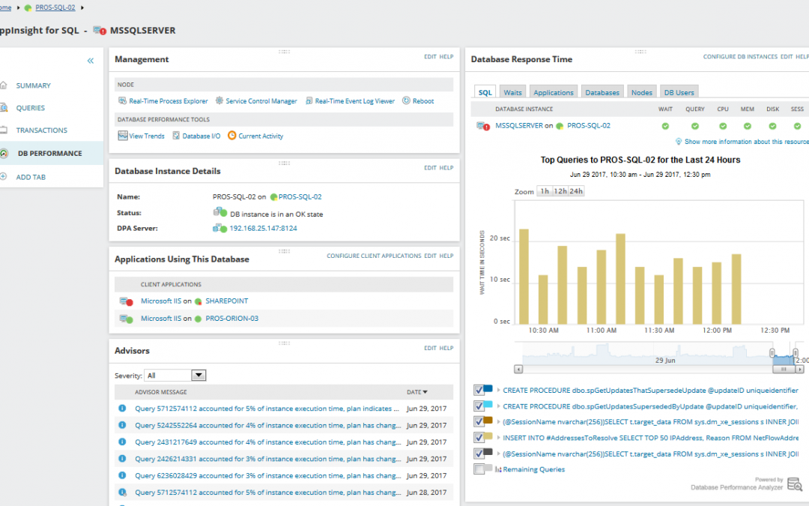Screen dimensions: 809x506
Task: Uncheck spGetUpdatesSupersededByUpdate query checkbox
Action: 479,406
